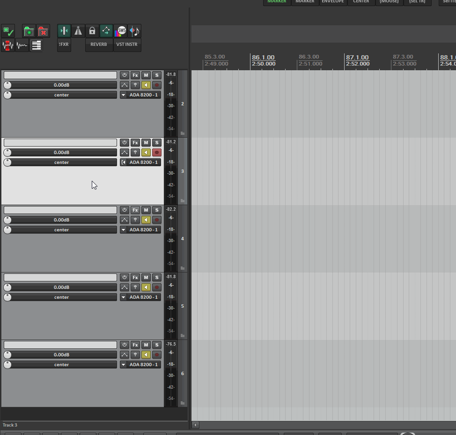The image size is (456, 435).
Task: Show envelope options for track 5
Action: click(125, 288)
